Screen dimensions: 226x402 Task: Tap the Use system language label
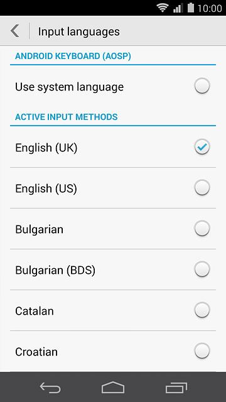69,87
